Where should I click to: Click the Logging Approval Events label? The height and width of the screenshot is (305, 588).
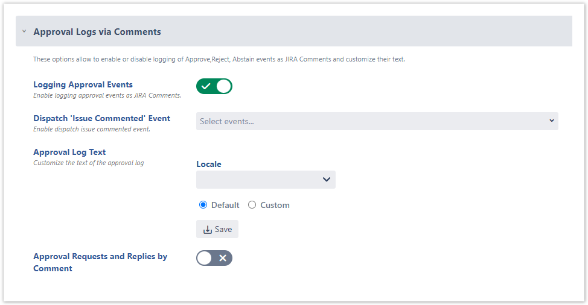[83, 84]
